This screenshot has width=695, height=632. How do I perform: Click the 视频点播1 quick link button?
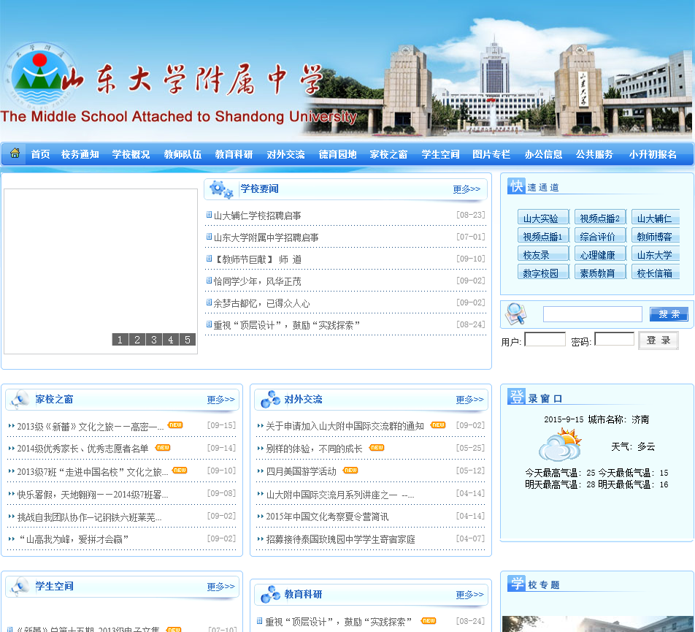543,235
